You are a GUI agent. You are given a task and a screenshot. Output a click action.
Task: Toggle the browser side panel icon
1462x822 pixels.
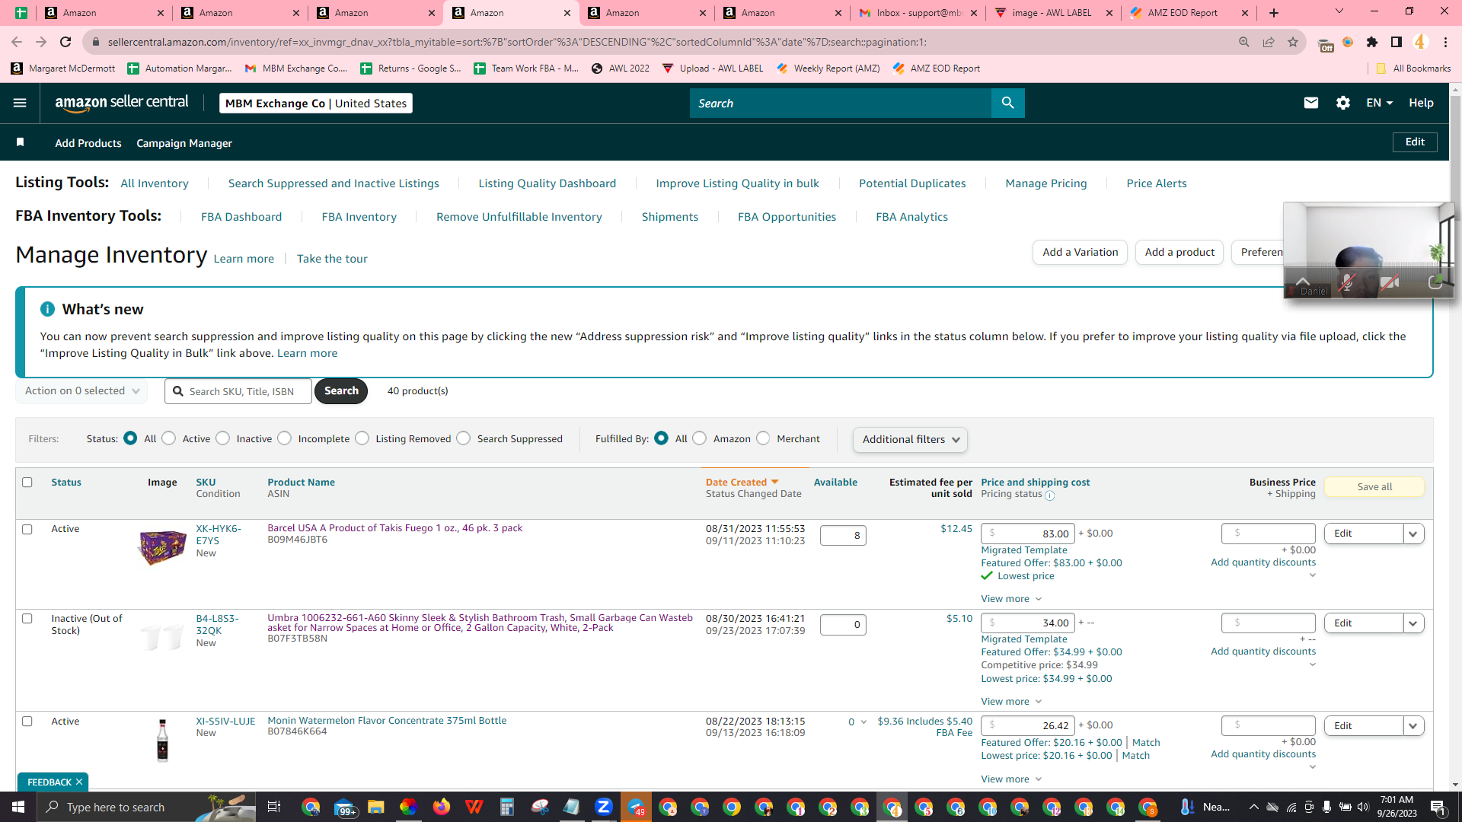click(x=1397, y=42)
